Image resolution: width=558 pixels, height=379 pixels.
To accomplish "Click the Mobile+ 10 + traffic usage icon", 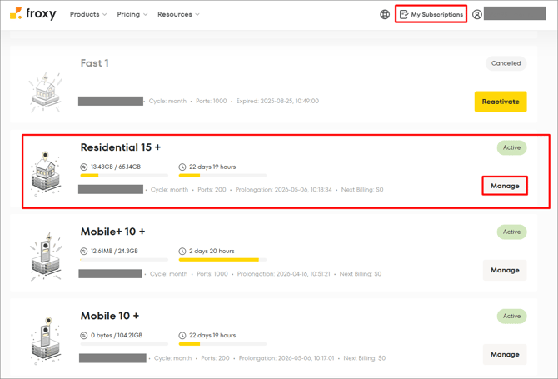I will [x=84, y=251].
